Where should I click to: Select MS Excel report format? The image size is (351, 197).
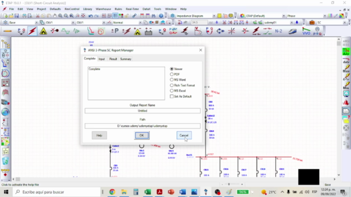click(172, 91)
